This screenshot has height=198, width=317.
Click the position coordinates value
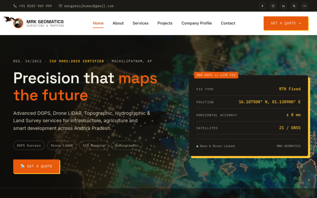tap(269, 102)
